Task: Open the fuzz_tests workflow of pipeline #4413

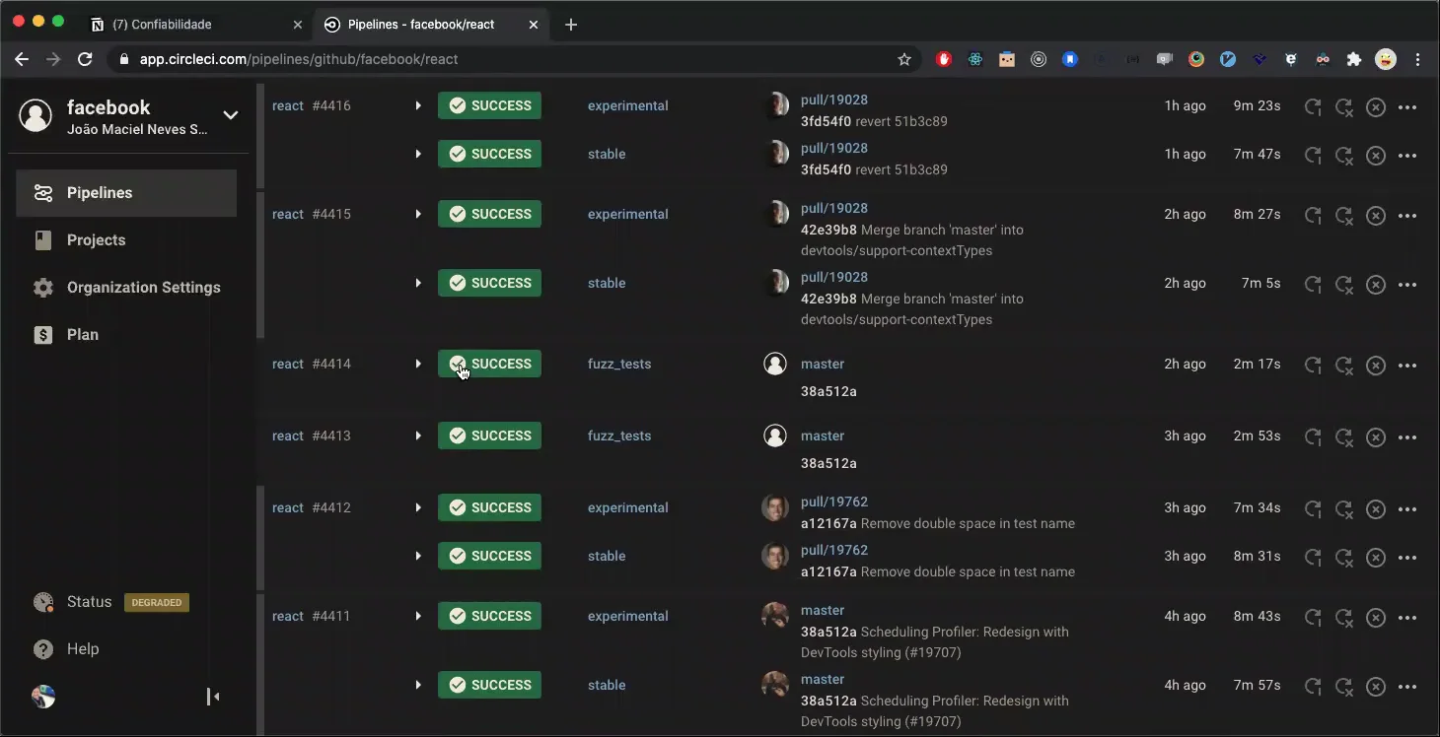Action: point(619,435)
